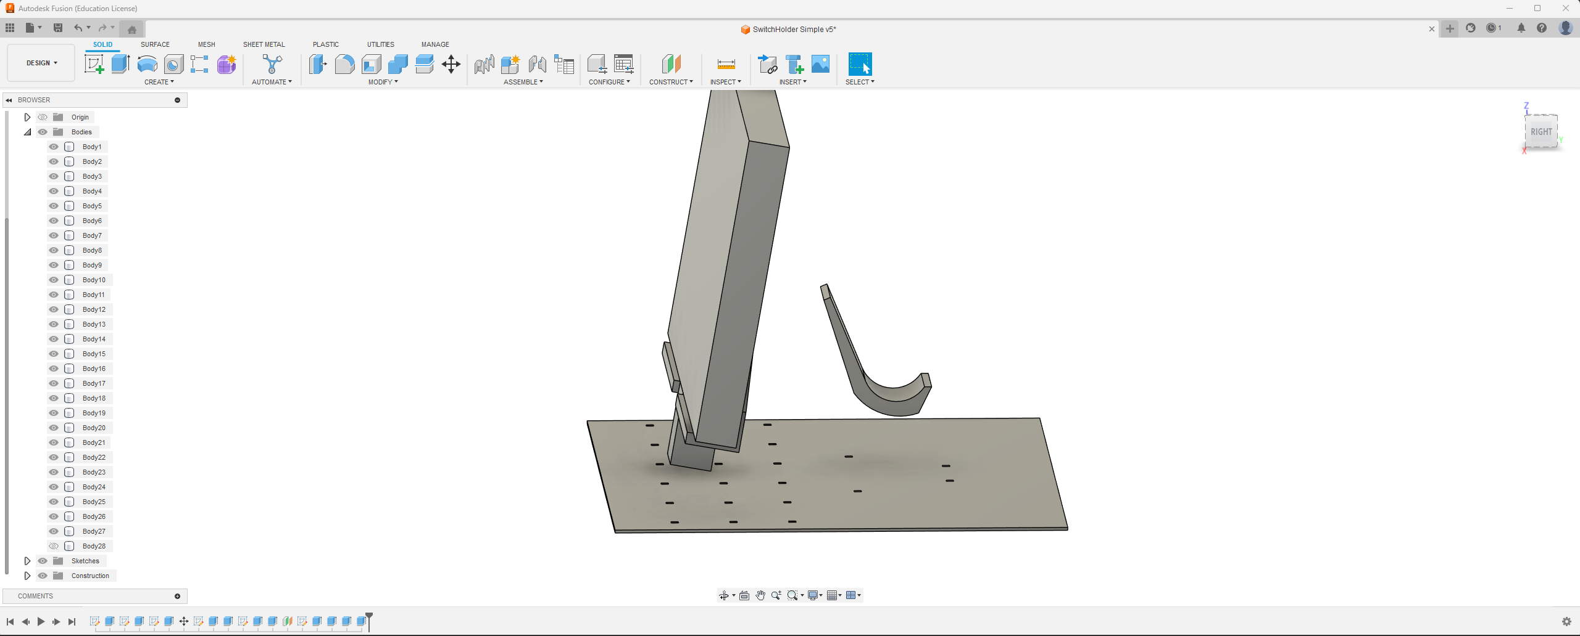Switch to the MESH tab
1580x636 pixels.
(207, 44)
